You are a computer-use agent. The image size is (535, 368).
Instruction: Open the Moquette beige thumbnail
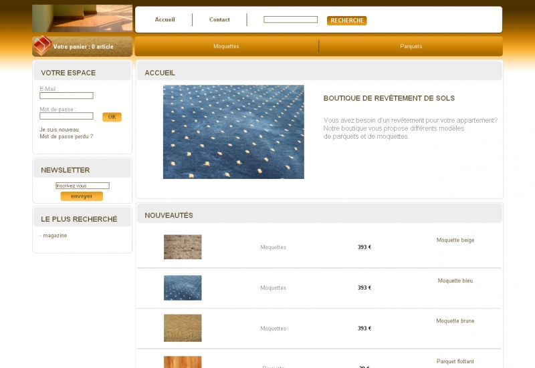(183, 247)
